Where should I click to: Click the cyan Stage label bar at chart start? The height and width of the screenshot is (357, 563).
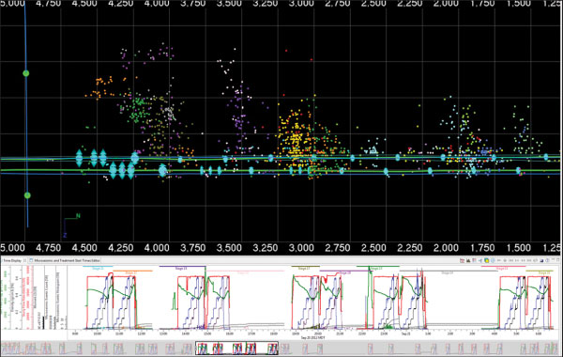click(98, 267)
